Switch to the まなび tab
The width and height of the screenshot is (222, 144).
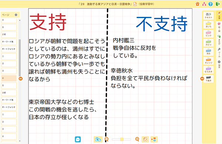[x=219, y=40]
